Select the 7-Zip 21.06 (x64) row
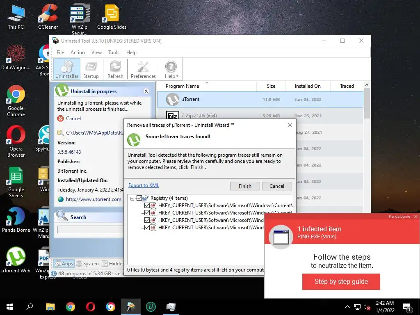This screenshot has height=315, width=420. (x=260, y=116)
